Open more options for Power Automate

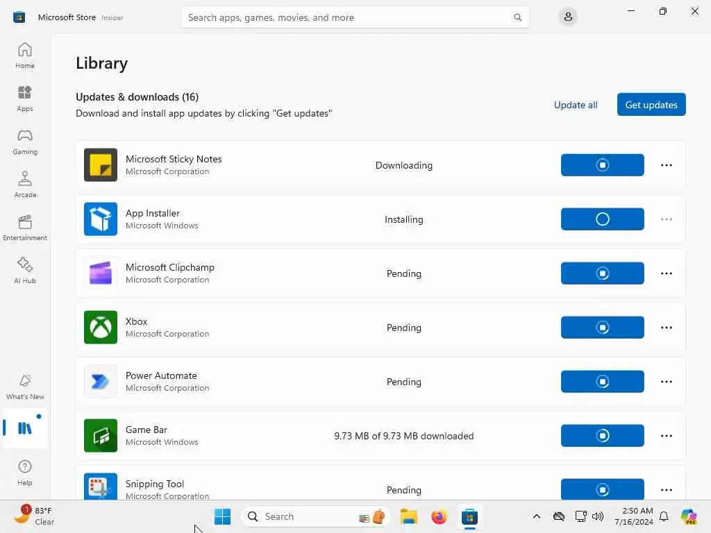(666, 382)
